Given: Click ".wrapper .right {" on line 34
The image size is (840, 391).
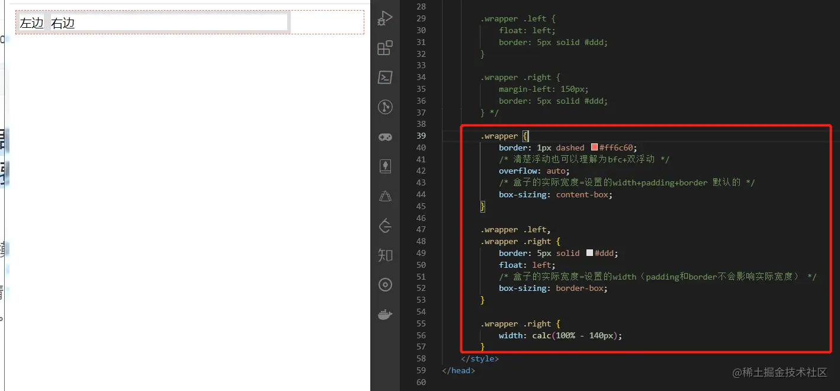Looking at the screenshot, I should point(520,77).
